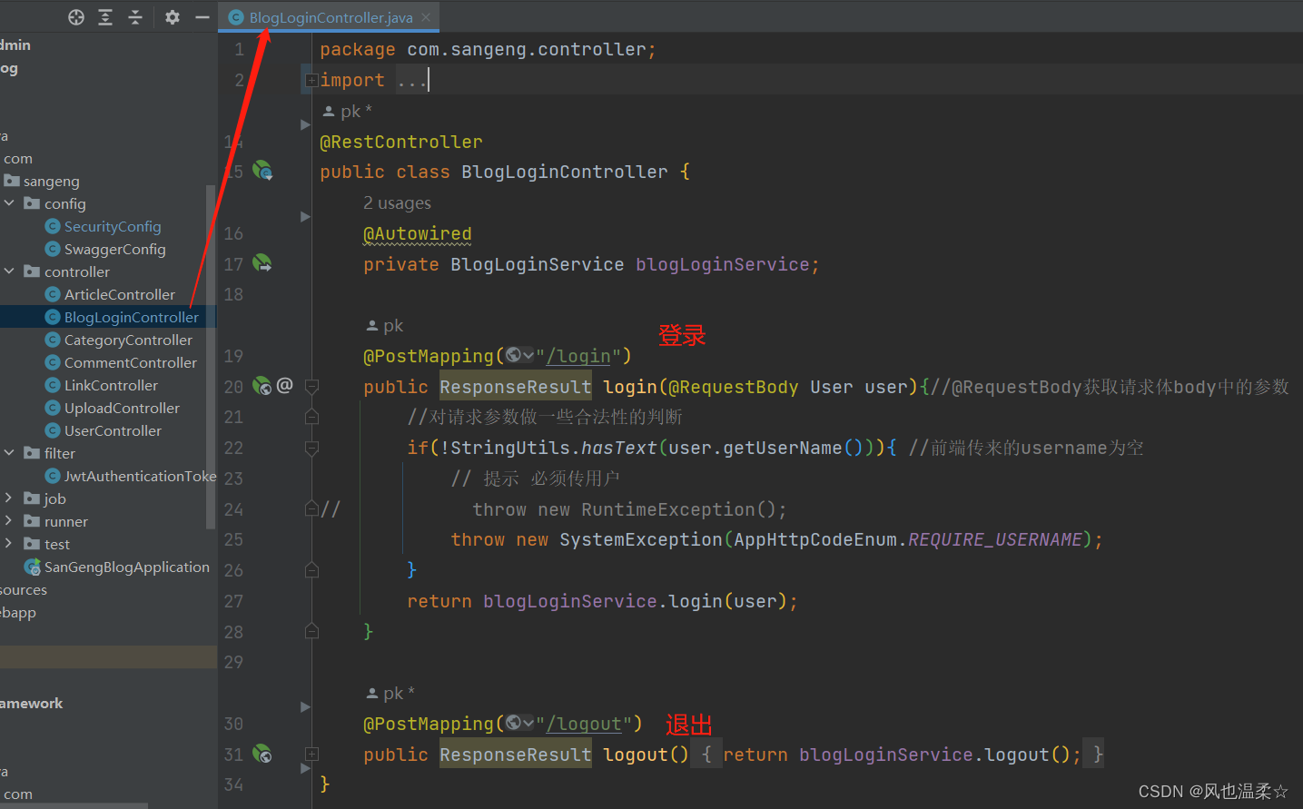This screenshot has height=809, width=1303.
Task: Click the gutter icon on line 31
Action: pos(262,754)
